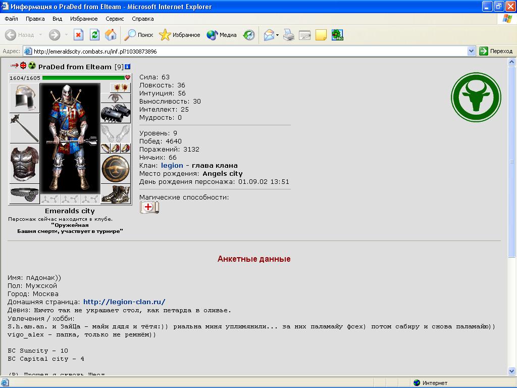Open History (Журнал) clock icon
The height and width of the screenshot is (388, 517).
(x=249, y=35)
